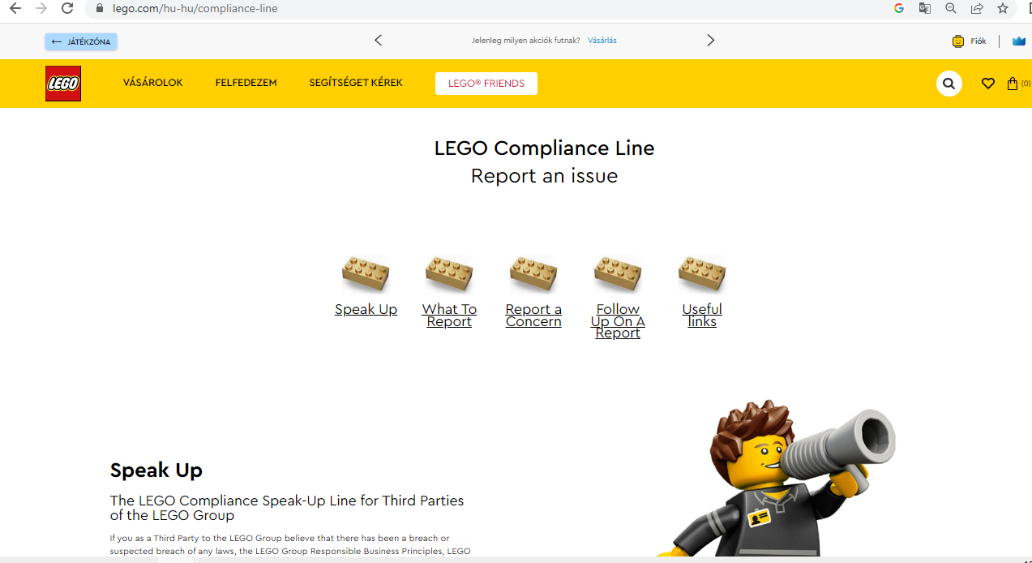1032x563 pixels.
Task: Click the Fiók account label
Action: (978, 41)
